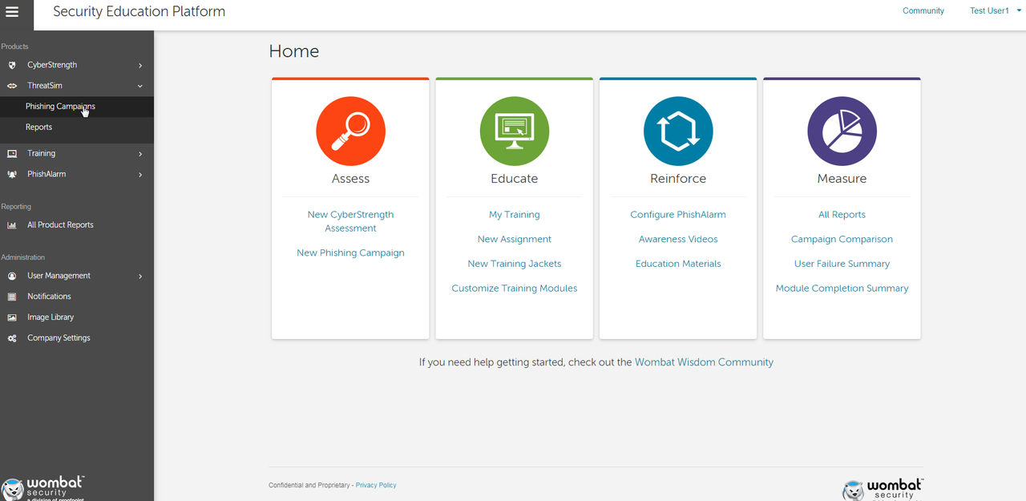Click the Notifications grid icon
Viewport: 1026px width, 501px height.
click(x=12, y=297)
